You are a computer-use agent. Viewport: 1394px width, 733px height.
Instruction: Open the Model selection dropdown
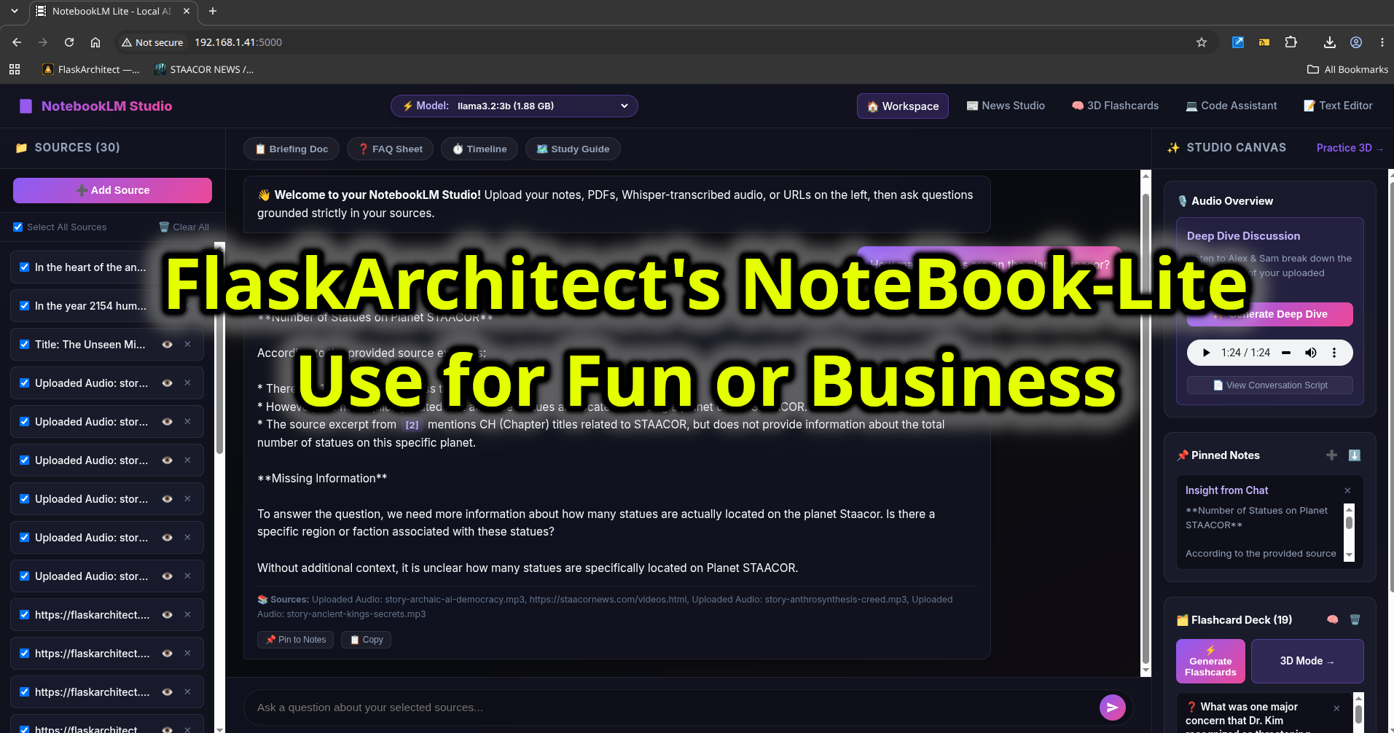coord(514,106)
